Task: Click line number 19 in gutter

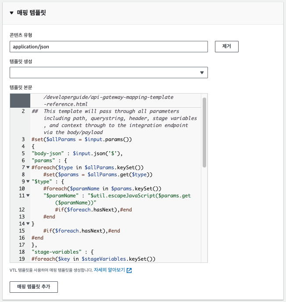Action: (x=22, y=259)
